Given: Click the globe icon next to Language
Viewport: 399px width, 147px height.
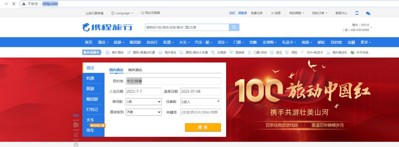Looking at the screenshot, I should [x=113, y=13].
